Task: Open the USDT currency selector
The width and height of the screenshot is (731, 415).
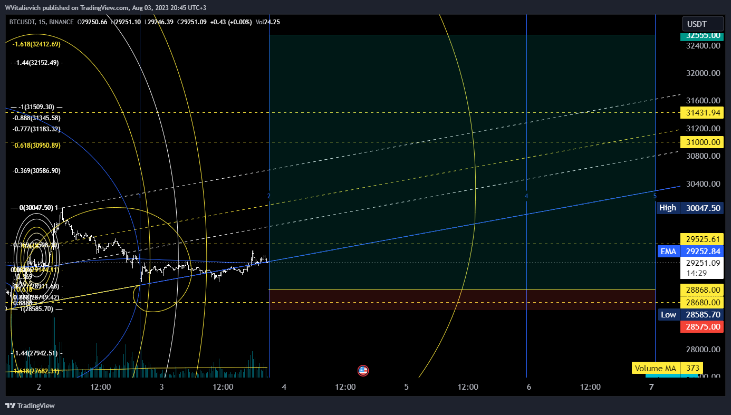Action: click(704, 24)
